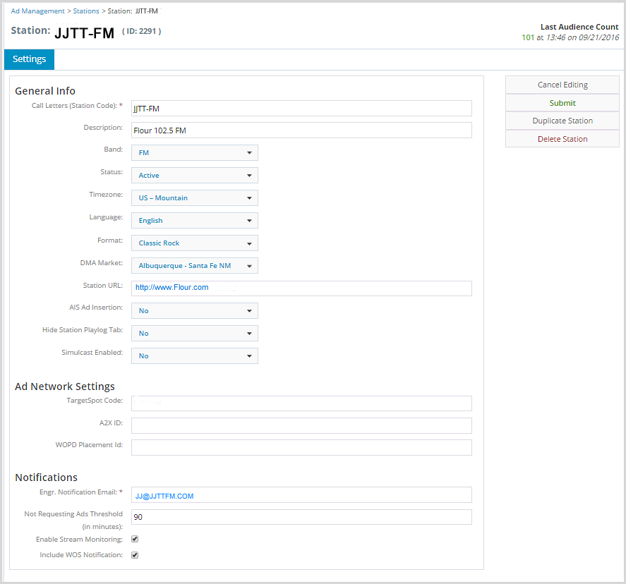Expand Hide Station Playlog Tab dropdown
The height and width of the screenshot is (584, 626).
pyautogui.click(x=194, y=333)
